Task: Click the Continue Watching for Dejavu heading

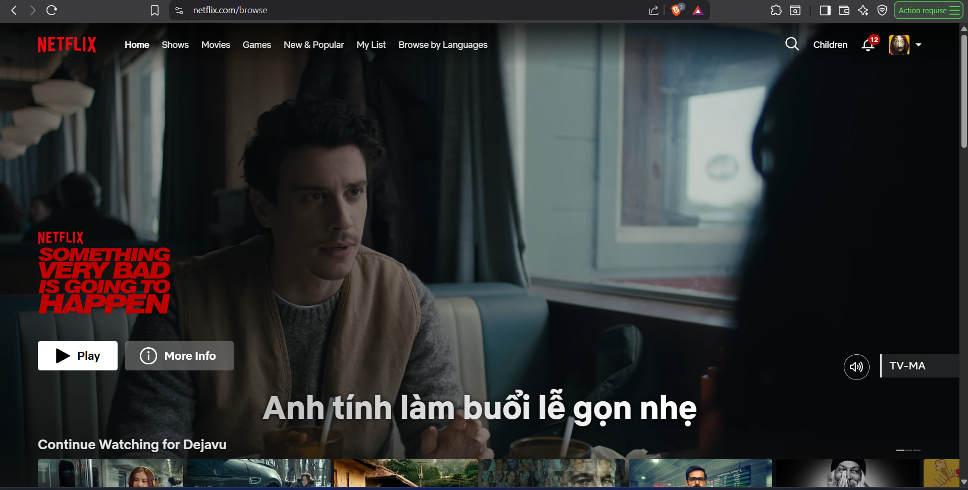Action: pyautogui.click(x=132, y=445)
